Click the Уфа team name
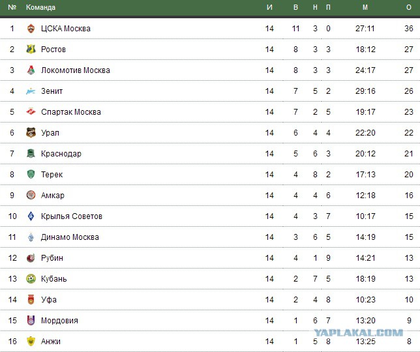The height and width of the screenshot is (352, 420). pos(49,300)
